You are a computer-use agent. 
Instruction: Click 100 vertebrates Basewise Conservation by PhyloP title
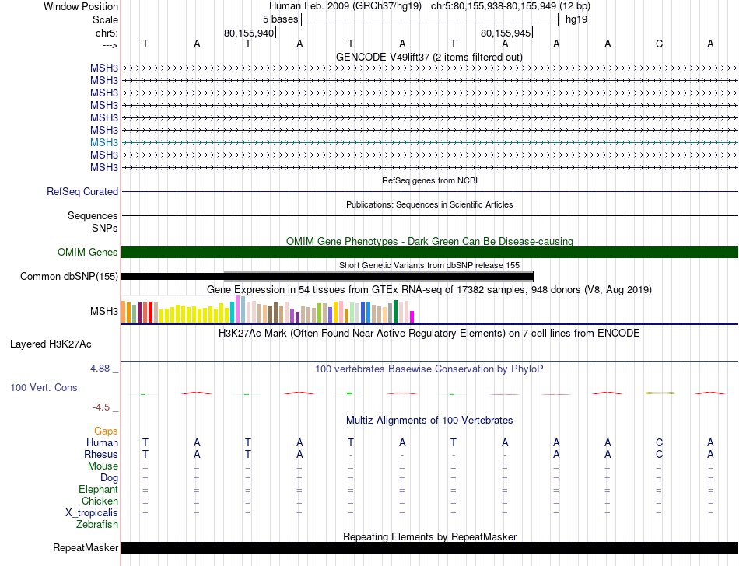pos(429,369)
